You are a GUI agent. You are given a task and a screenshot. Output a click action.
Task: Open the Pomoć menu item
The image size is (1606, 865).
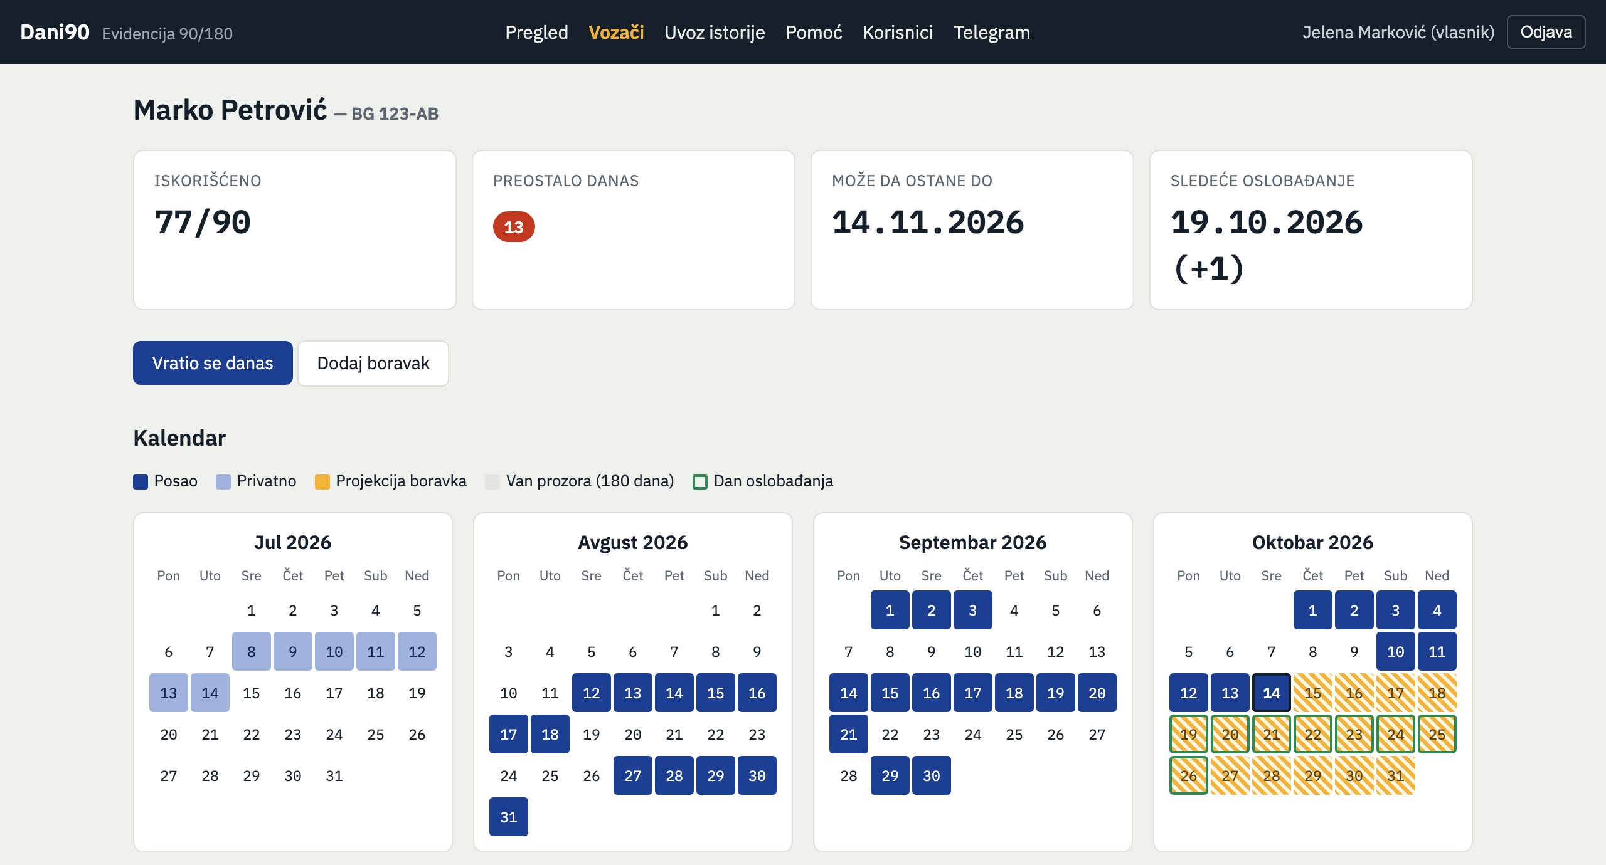tap(814, 32)
